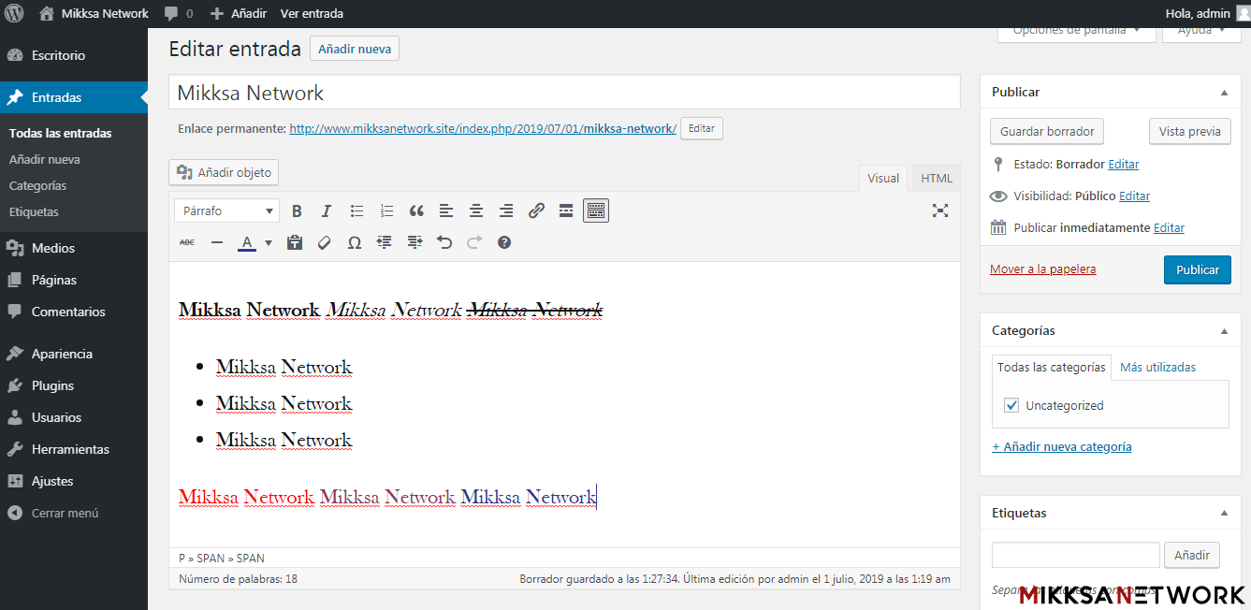Collapse the Publicar panel
The height and width of the screenshot is (610, 1251).
tap(1224, 93)
